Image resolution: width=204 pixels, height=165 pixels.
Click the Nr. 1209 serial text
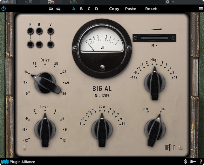click(102, 95)
